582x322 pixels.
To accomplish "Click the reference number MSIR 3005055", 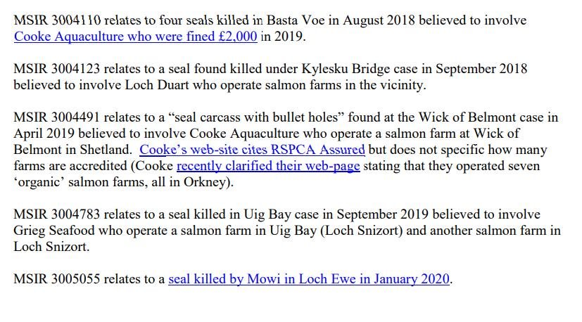I will click(58, 279).
